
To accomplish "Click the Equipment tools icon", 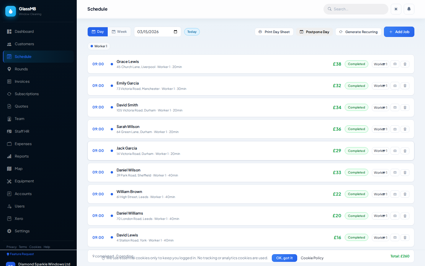I will 9,181.
